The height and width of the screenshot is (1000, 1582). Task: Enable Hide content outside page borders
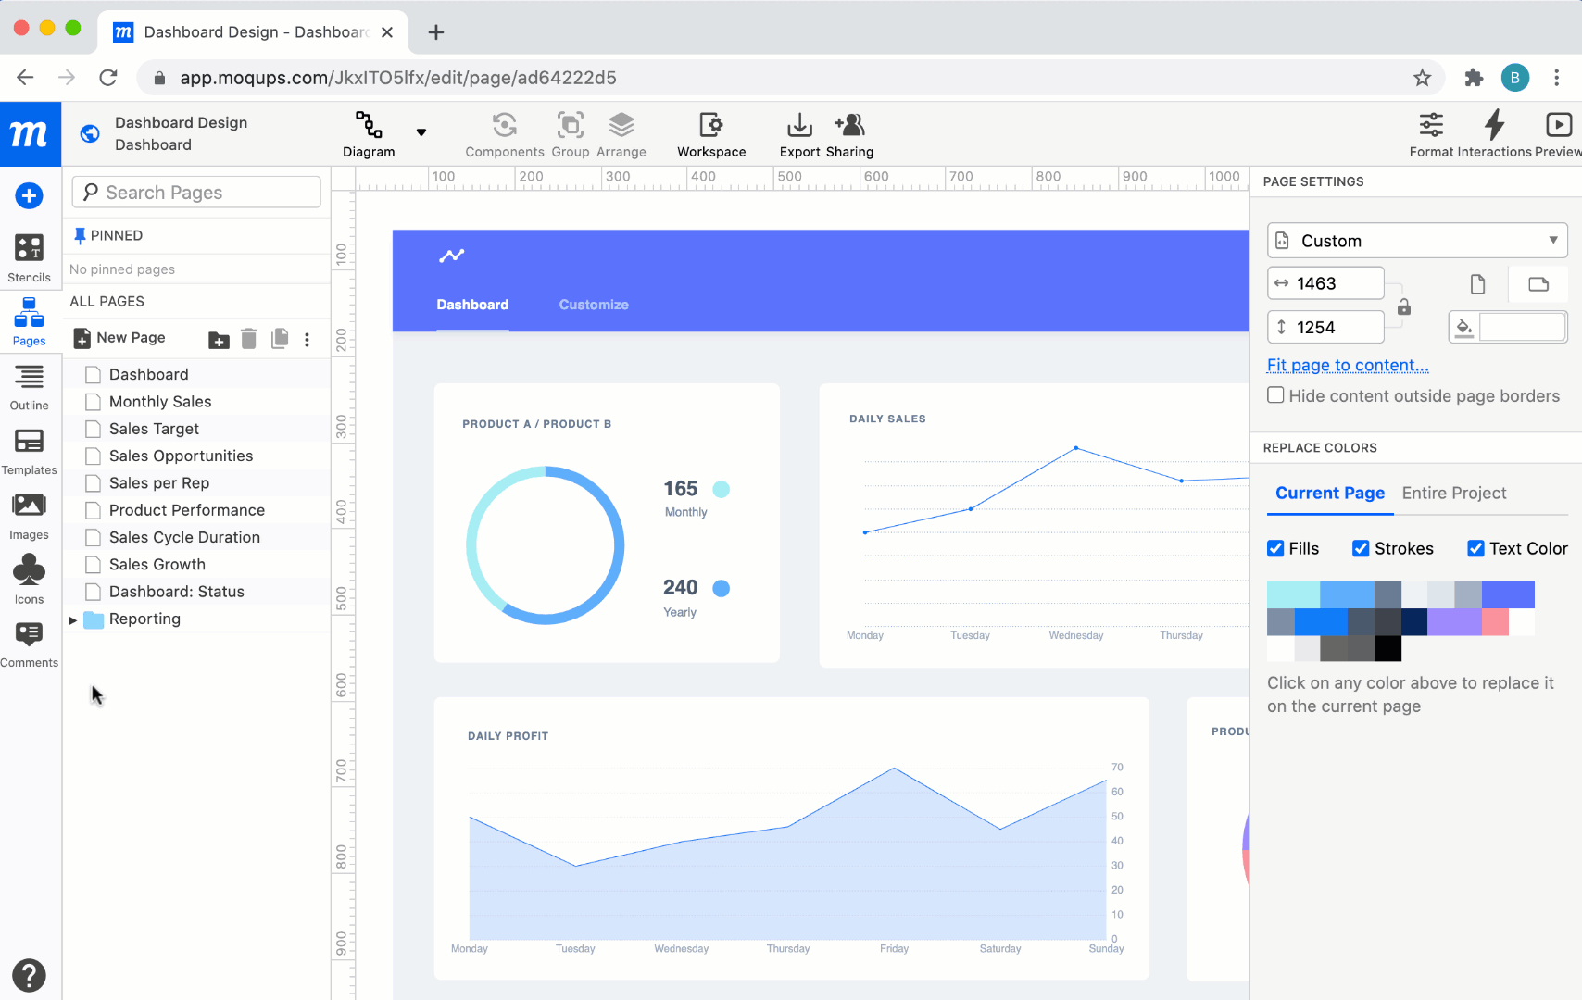[x=1275, y=395]
